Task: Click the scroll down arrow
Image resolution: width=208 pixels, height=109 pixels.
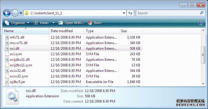Action: click(x=203, y=84)
